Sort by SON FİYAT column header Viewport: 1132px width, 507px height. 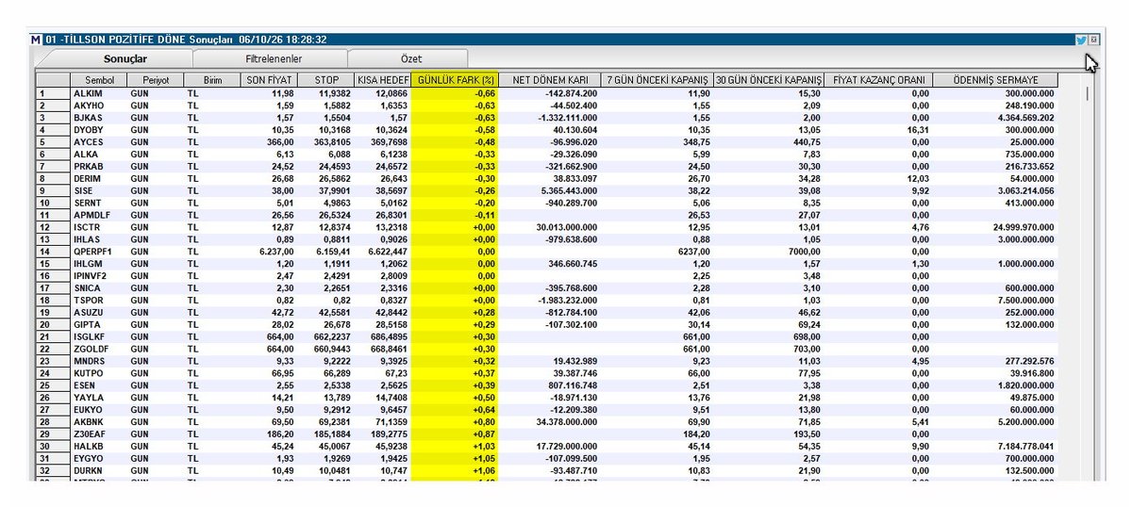tap(269, 81)
